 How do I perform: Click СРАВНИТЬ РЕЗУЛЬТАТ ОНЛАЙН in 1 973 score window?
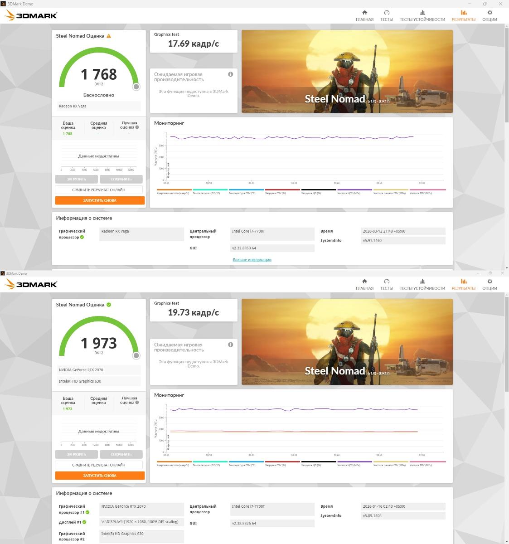coord(99,465)
